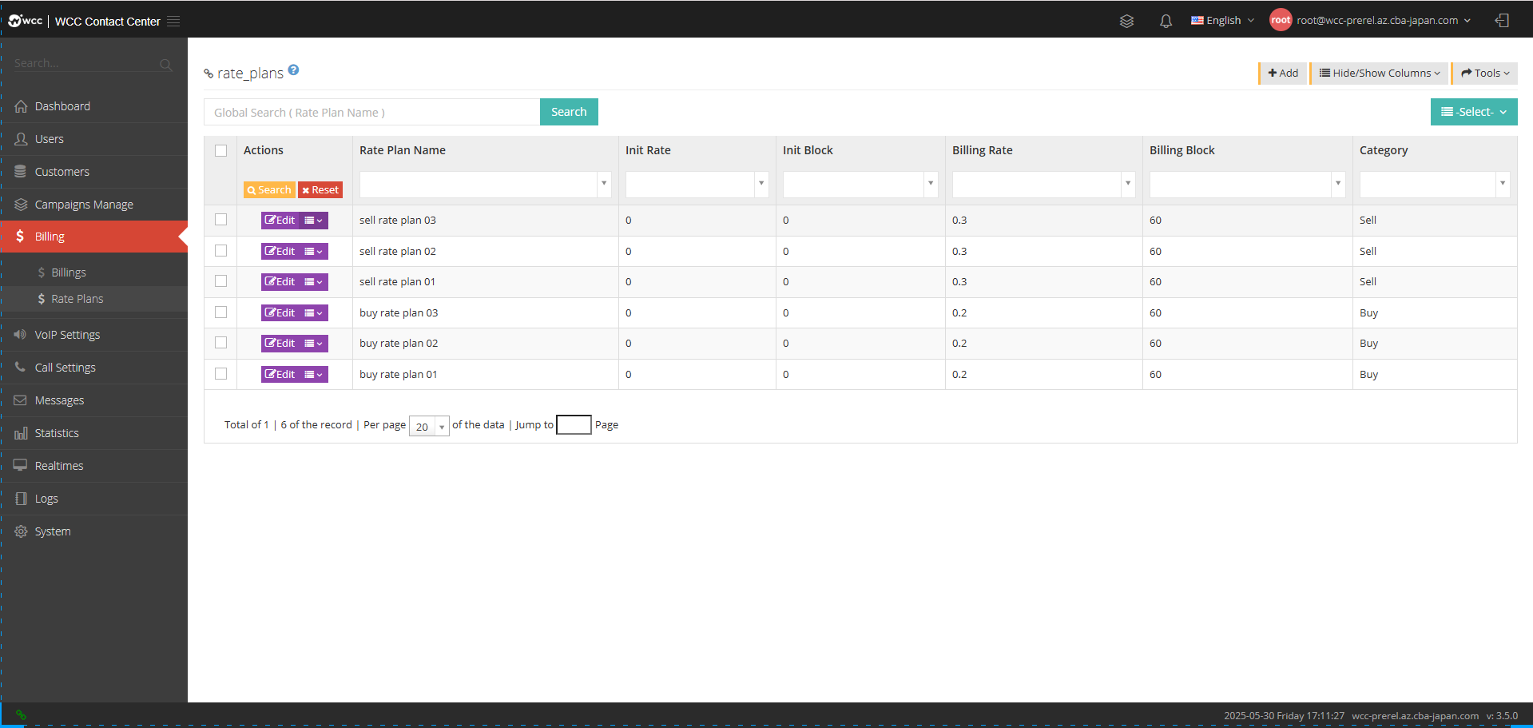Check the box for sell rate plan 02
The height and width of the screenshot is (728, 1533).
[221, 251]
